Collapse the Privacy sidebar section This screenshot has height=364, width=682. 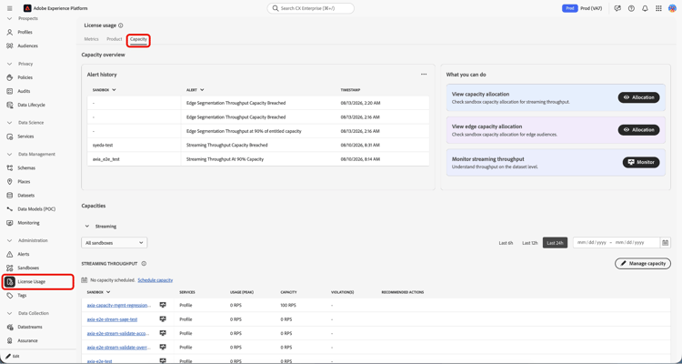(10, 64)
